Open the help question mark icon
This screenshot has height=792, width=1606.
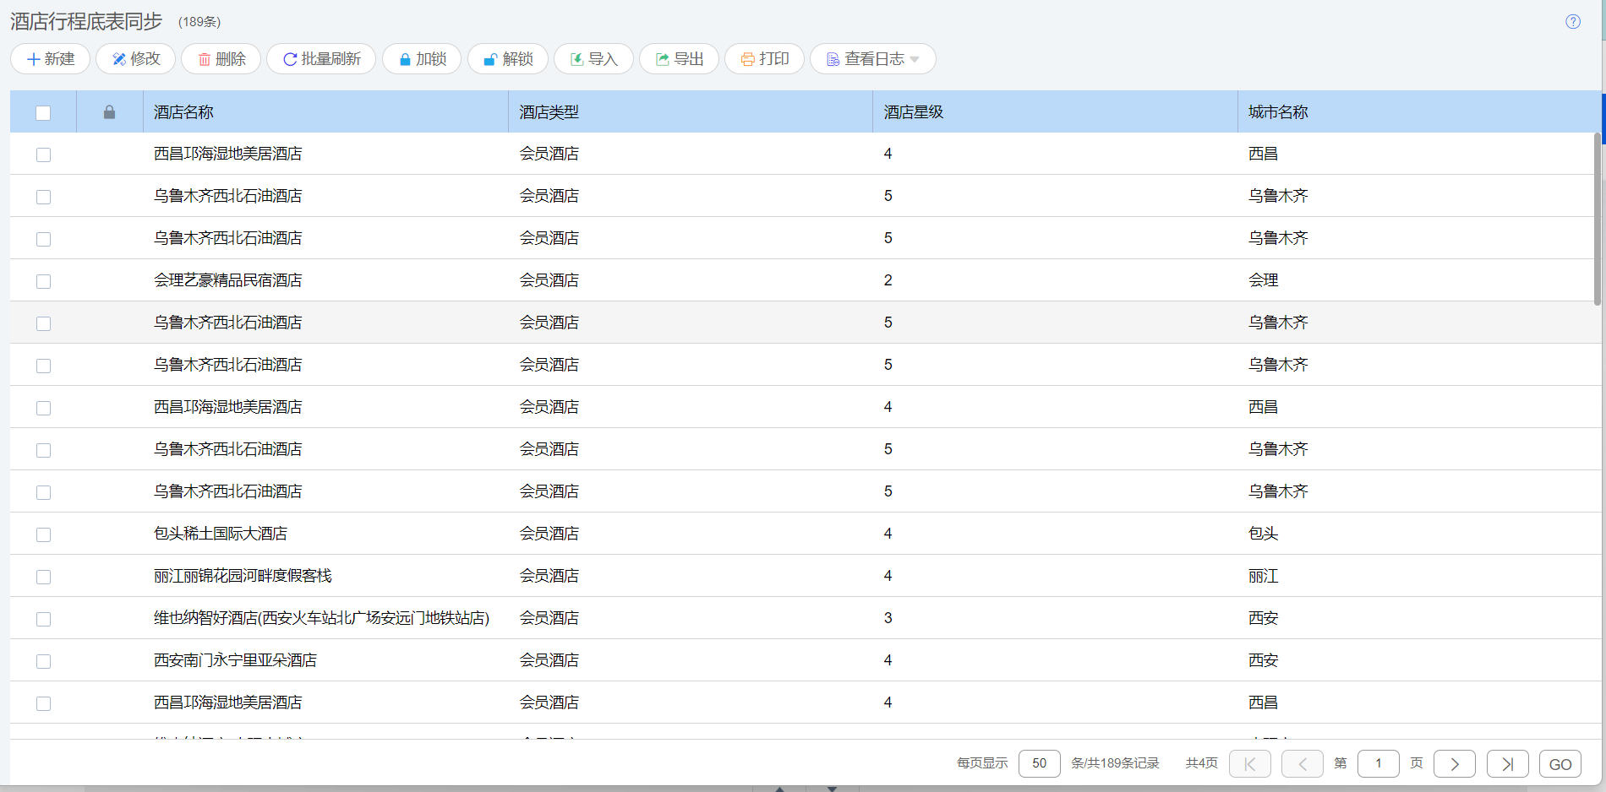click(1572, 22)
